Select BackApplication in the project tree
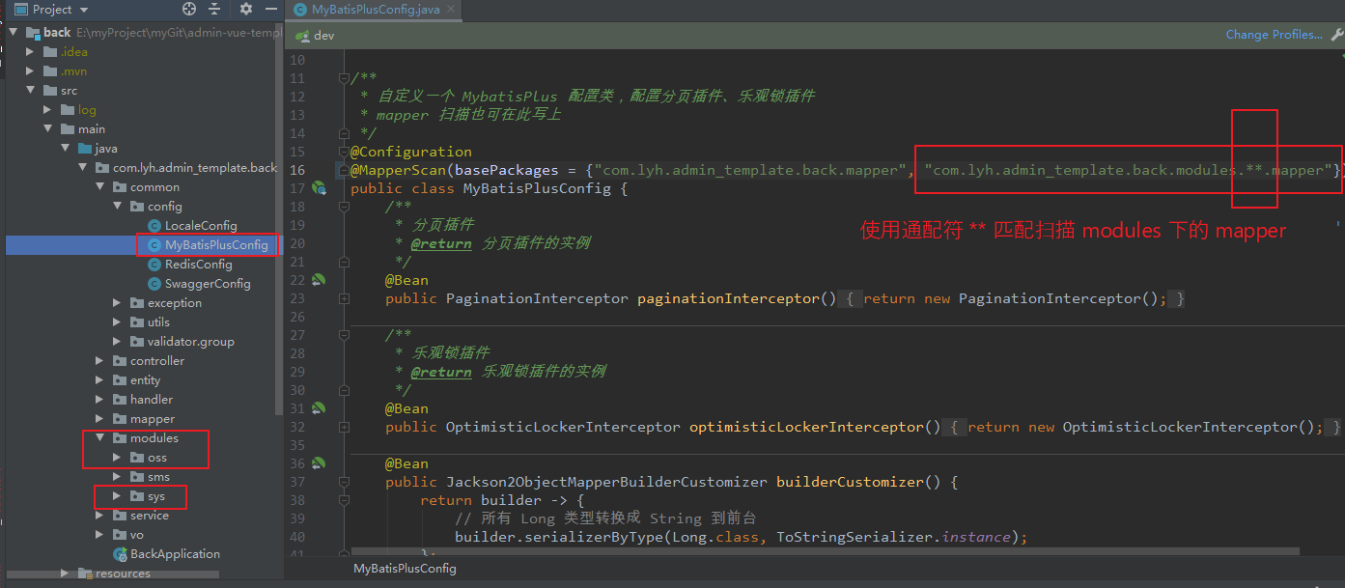Image resolution: width=1345 pixels, height=588 pixels. (x=175, y=554)
